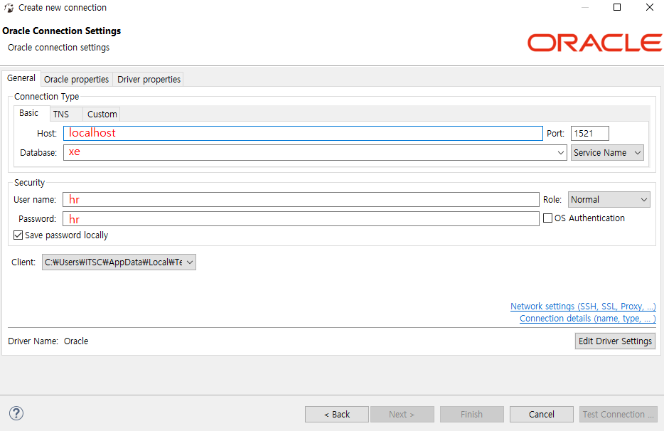Enable OS Authentication checkbox
Viewport: 664px width, 431px height.
click(547, 218)
